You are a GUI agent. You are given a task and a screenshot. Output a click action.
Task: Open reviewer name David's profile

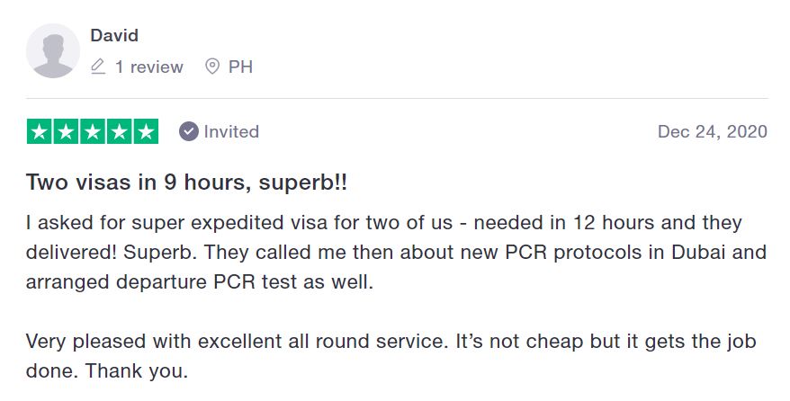point(114,35)
